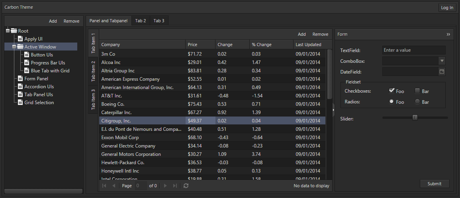Click the AT&T Inc. cell

tap(142, 95)
